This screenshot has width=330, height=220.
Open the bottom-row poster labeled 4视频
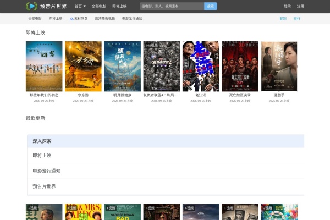(x=162, y=212)
